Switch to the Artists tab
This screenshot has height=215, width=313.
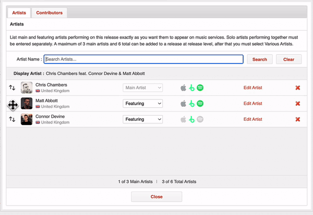click(x=19, y=12)
